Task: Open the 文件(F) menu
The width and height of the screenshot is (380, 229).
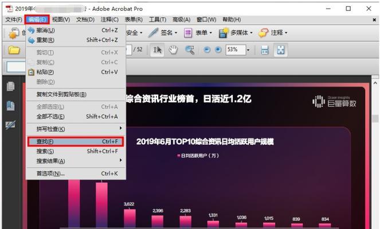Action: tap(14, 19)
